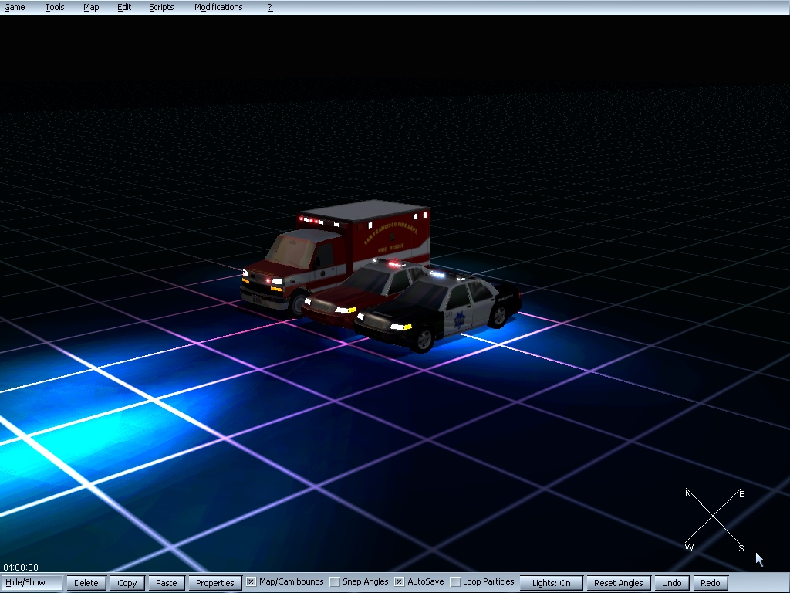Enable the Loop Particles checkbox

[x=455, y=582]
